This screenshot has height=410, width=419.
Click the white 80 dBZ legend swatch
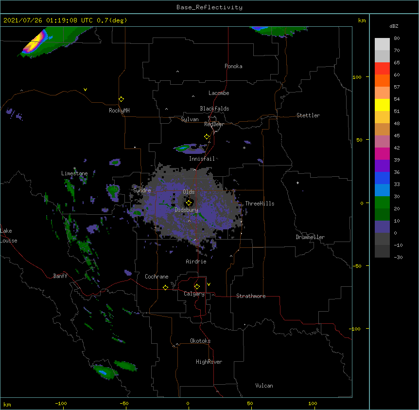point(382,44)
